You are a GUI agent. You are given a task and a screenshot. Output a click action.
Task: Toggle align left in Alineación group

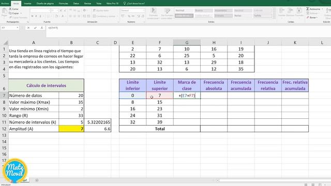(x=71, y=16)
